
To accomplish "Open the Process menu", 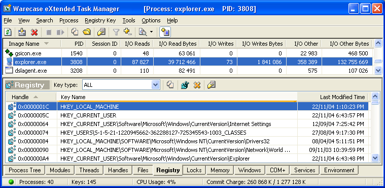I will tap(69, 20).
